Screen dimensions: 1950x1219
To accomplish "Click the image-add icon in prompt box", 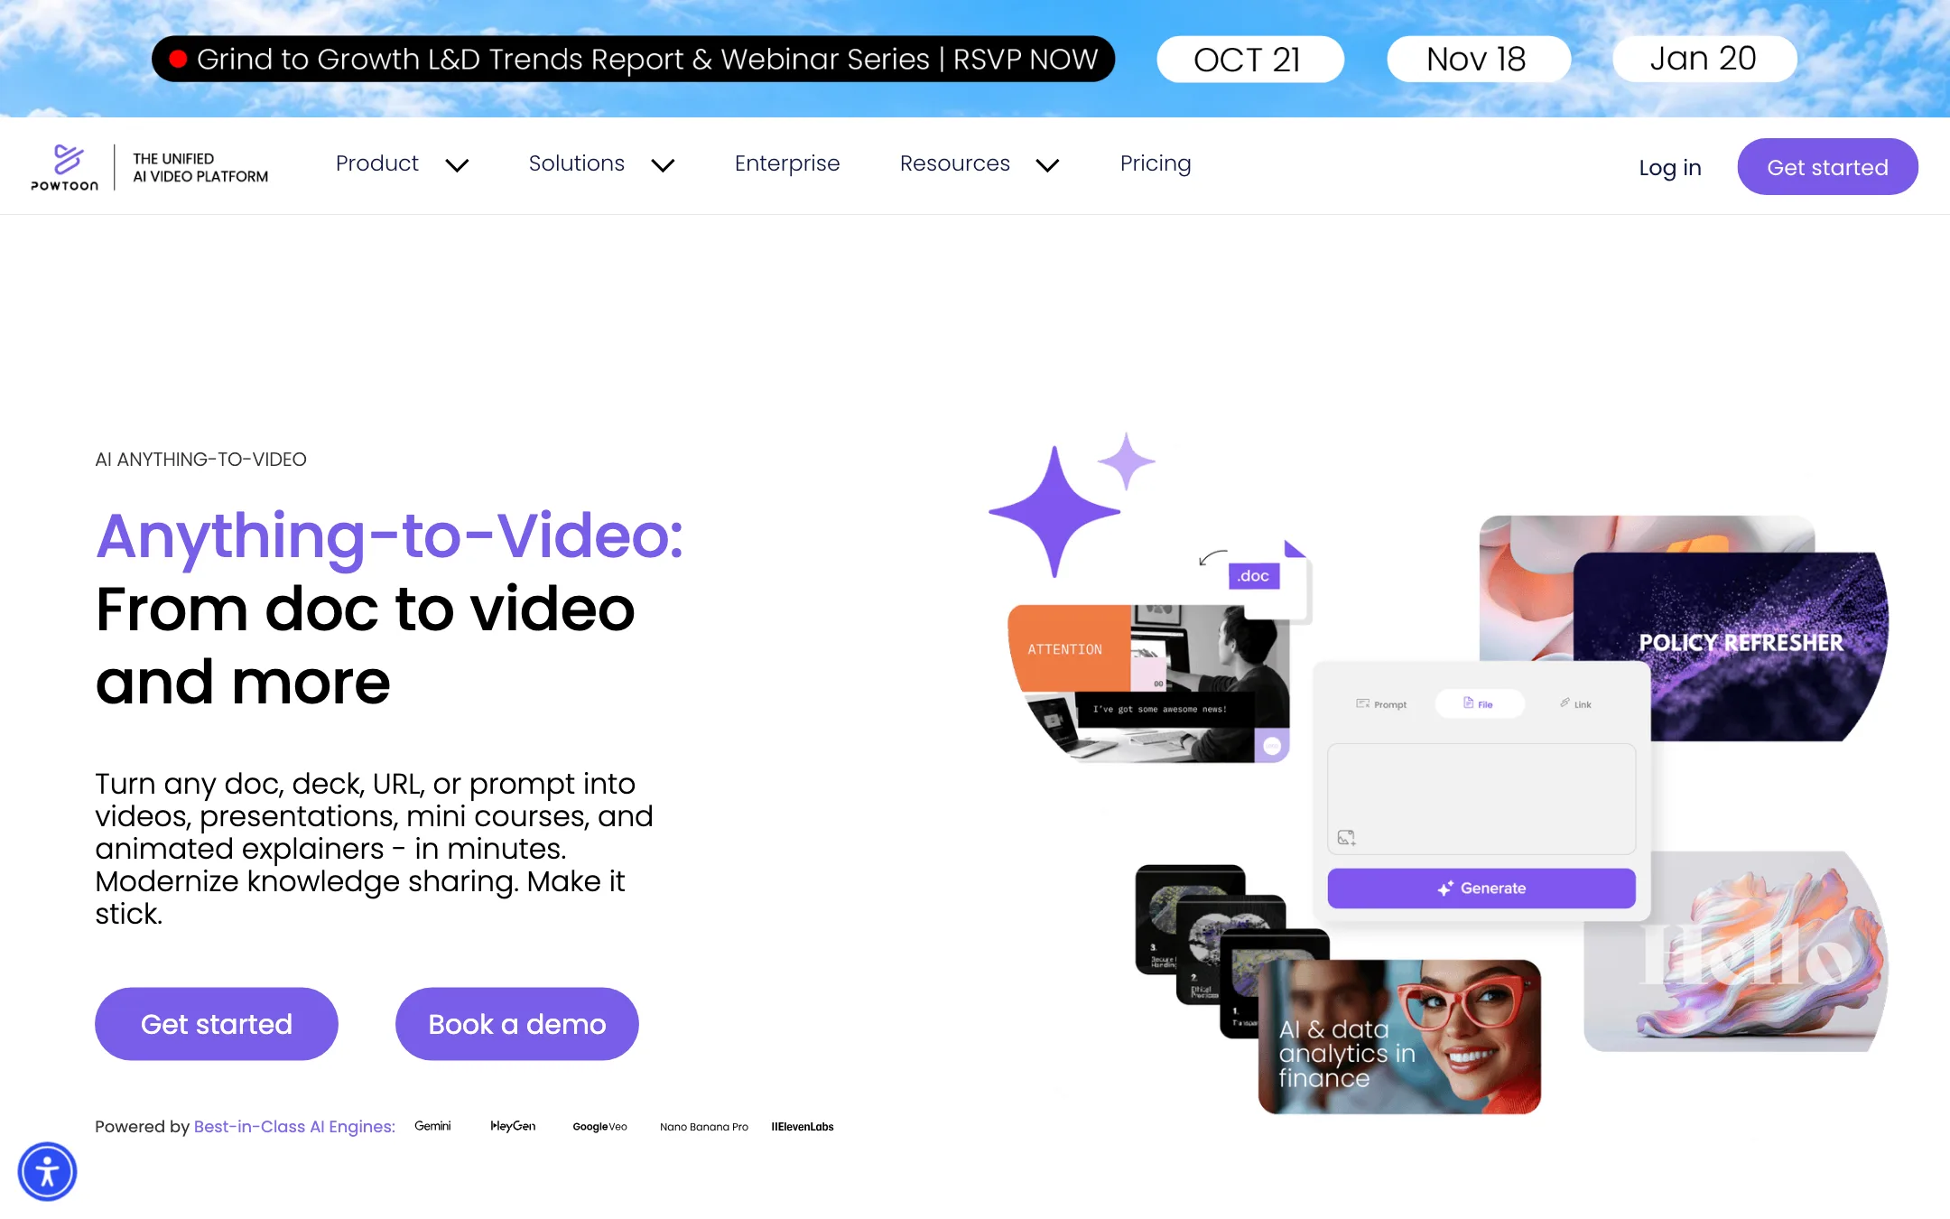I will 1346,838.
